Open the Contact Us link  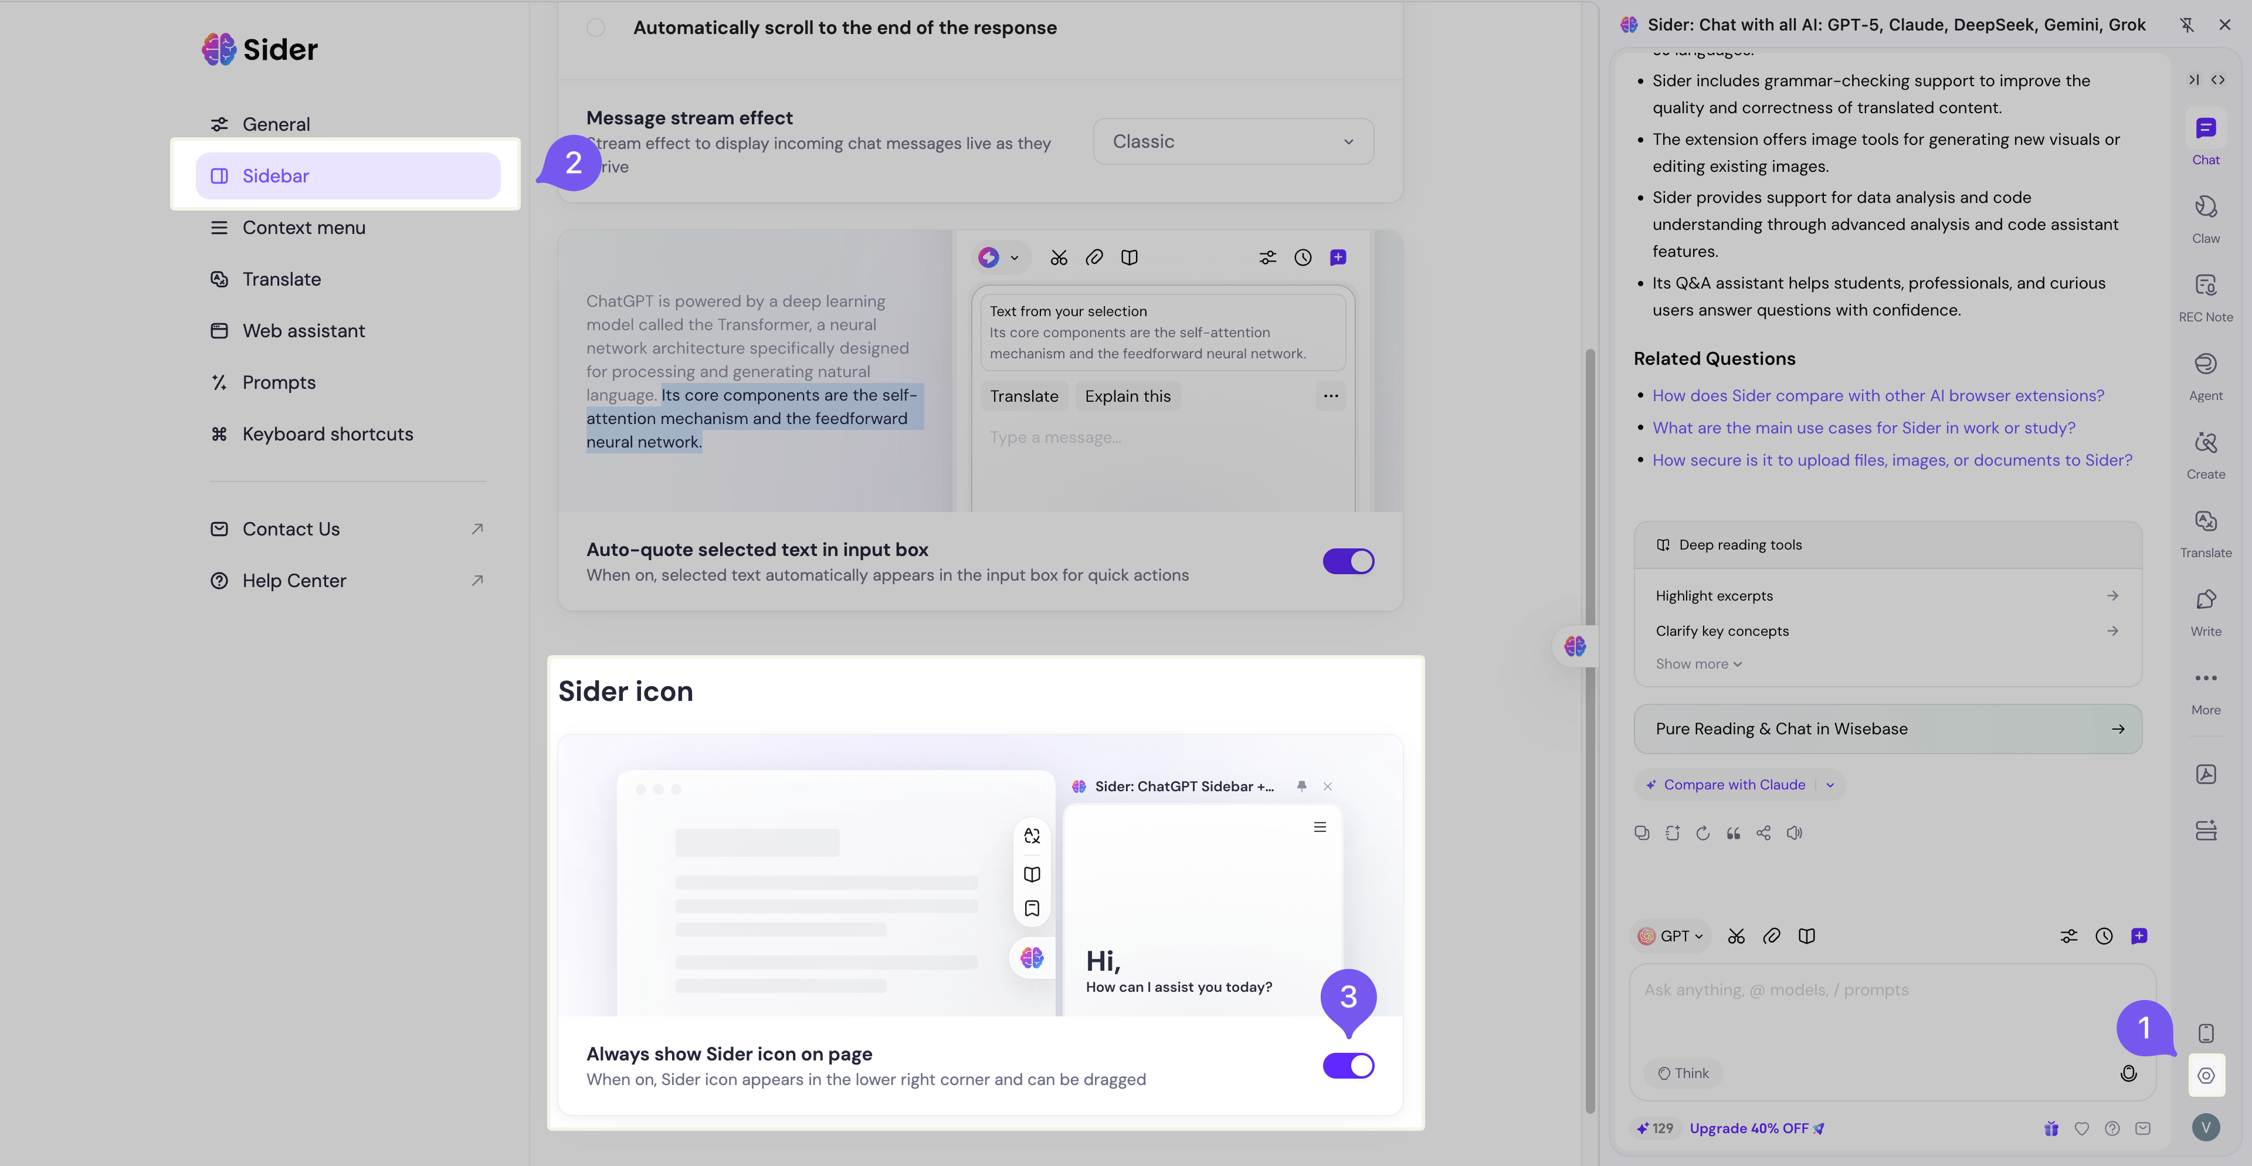348,529
